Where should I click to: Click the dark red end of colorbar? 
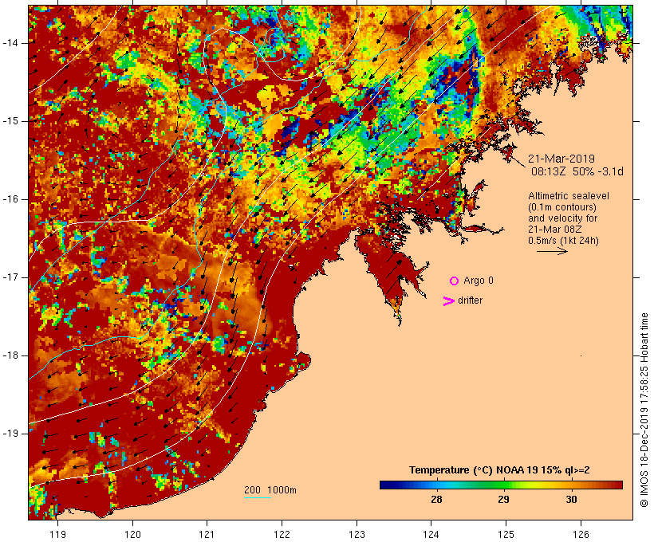tap(619, 485)
